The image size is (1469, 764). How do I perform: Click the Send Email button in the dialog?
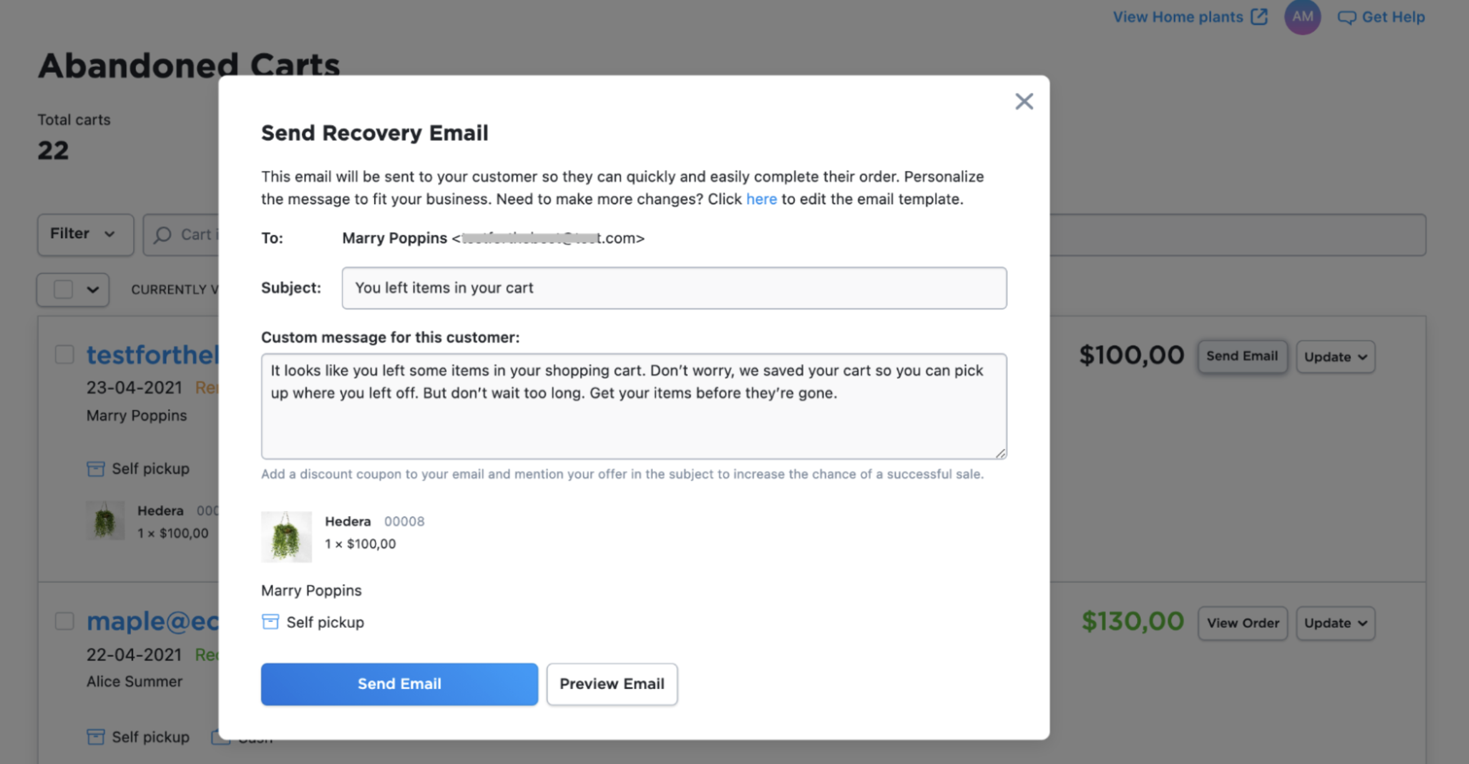[x=399, y=684]
